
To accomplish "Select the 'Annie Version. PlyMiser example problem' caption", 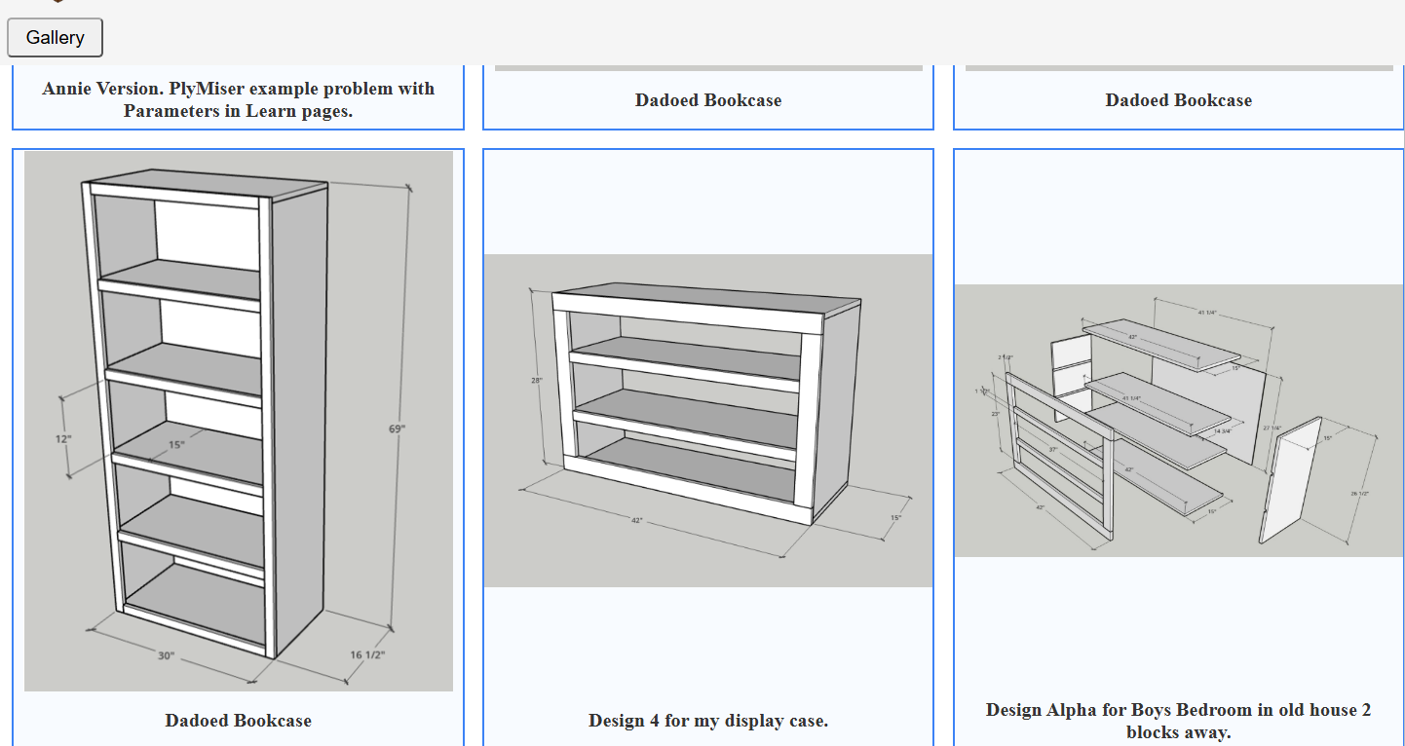I will pyautogui.click(x=239, y=99).
